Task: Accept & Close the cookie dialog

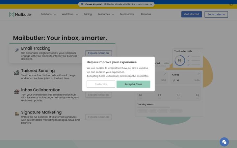Action: pos(133,84)
